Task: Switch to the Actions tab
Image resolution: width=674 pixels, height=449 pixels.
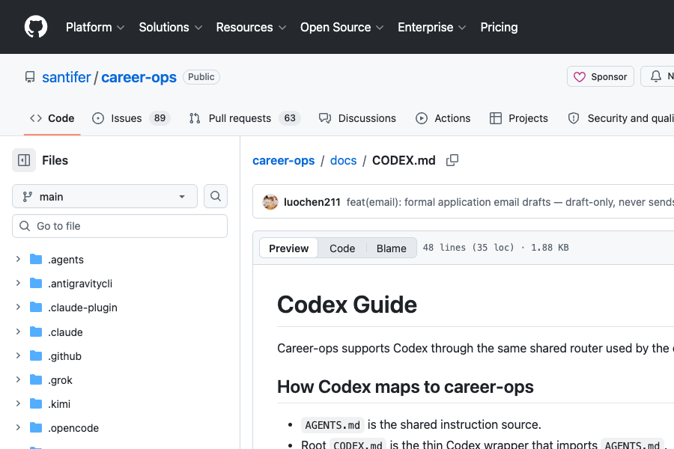Action: coord(443,118)
